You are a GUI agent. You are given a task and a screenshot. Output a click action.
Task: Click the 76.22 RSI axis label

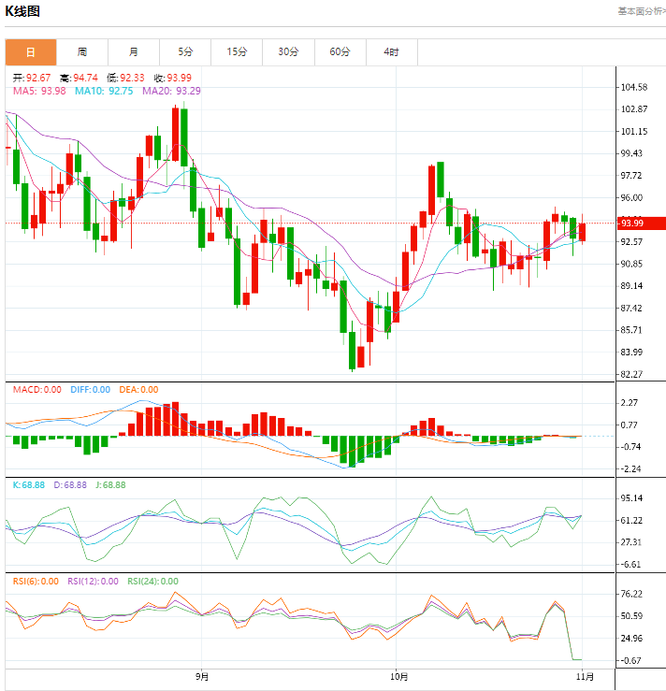[631, 594]
